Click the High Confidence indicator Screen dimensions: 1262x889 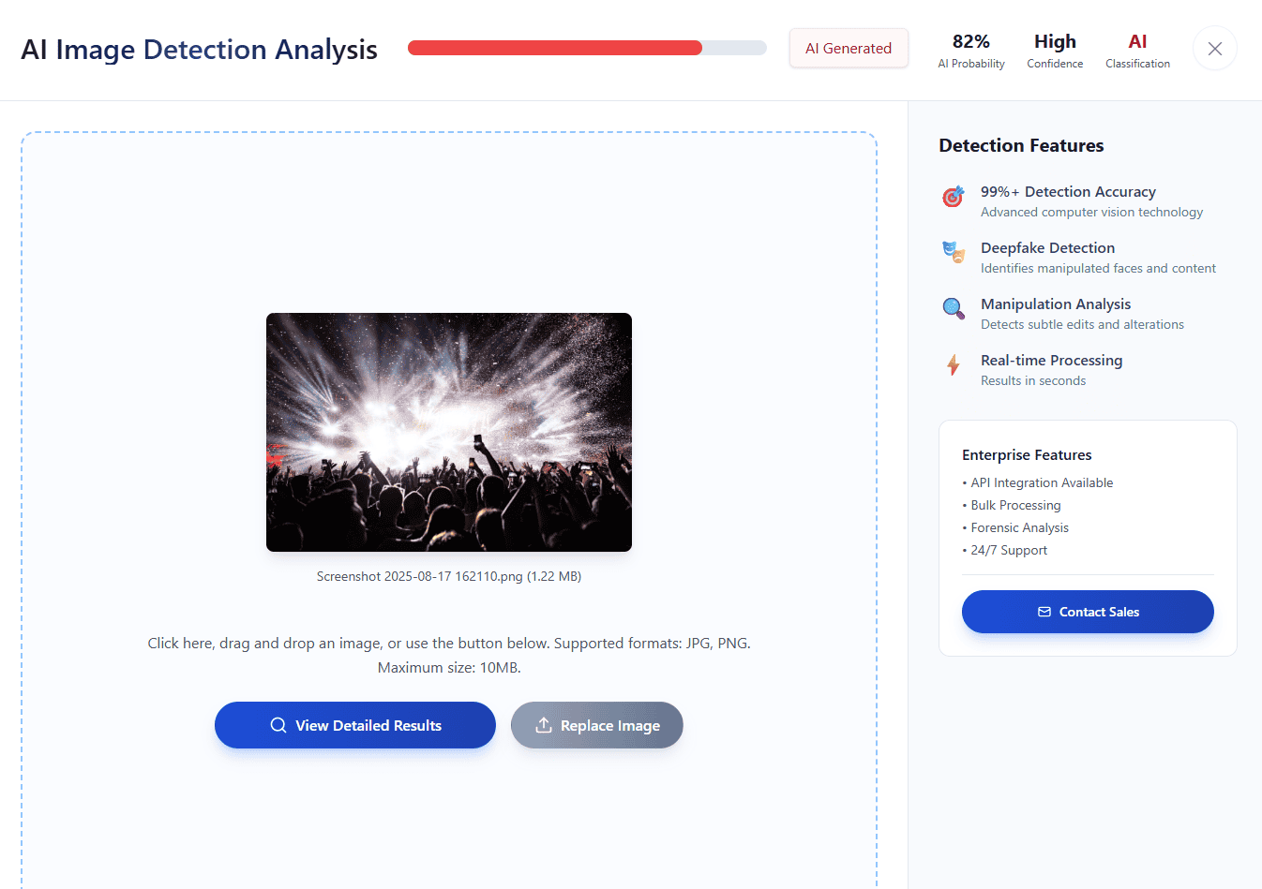[x=1055, y=51]
